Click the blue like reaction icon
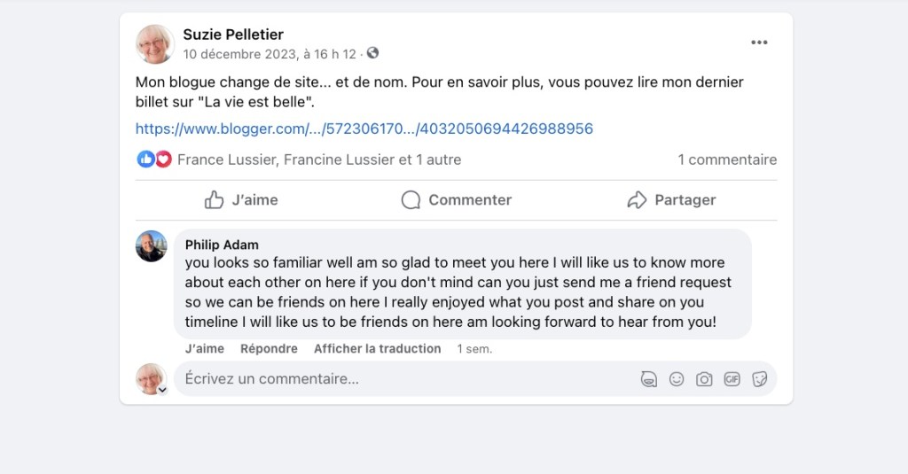908x474 pixels. click(145, 159)
